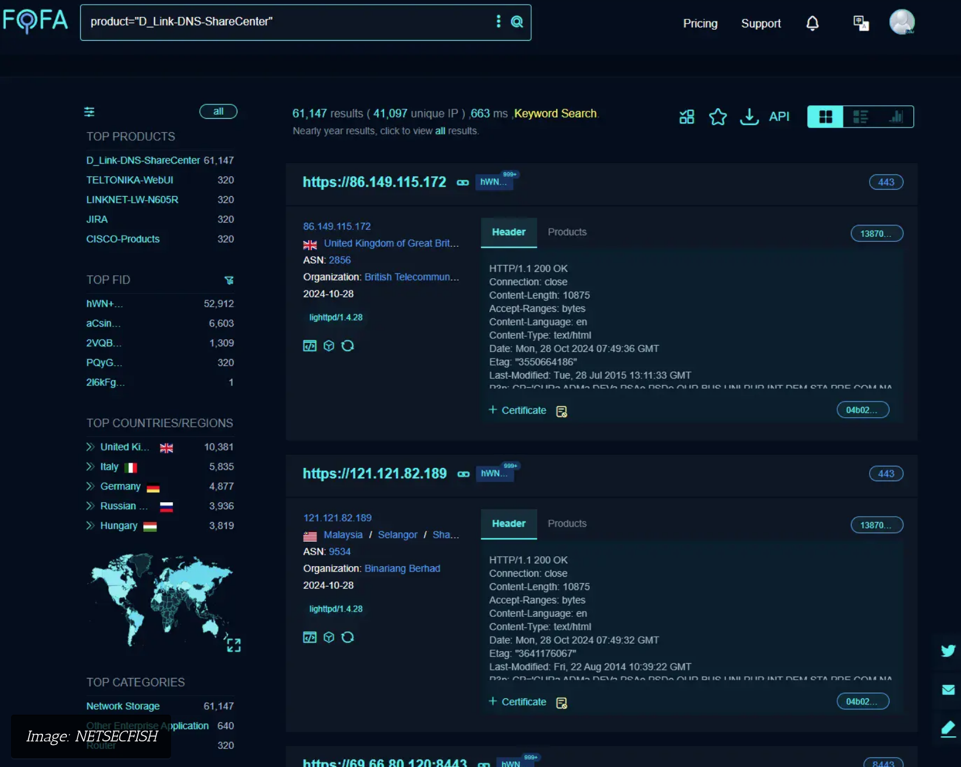The width and height of the screenshot is (961, 767).
Task: Expand the world map to fullscreen
Action: pyautogui.click(x=233, y=645)
